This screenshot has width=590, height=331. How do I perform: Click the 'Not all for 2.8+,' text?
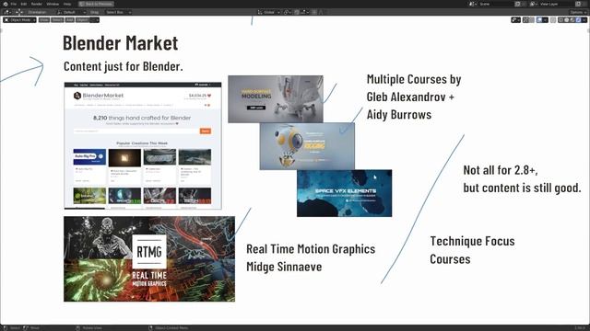(x=501, y=170)
